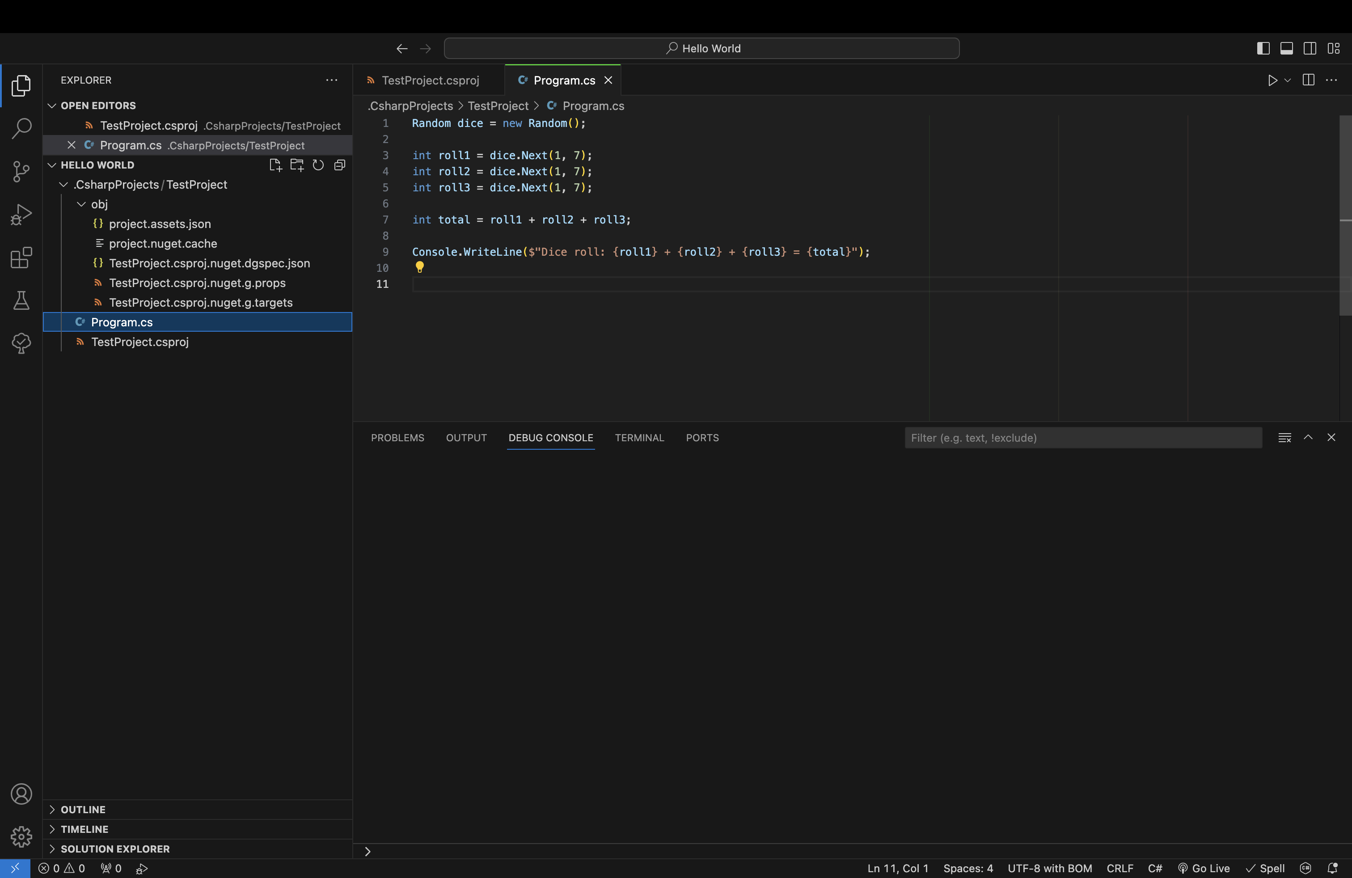Viewport: 1352px width, 878px height.
Task: Switch to the TestProject.csproj editor tab
Action: 430,80
